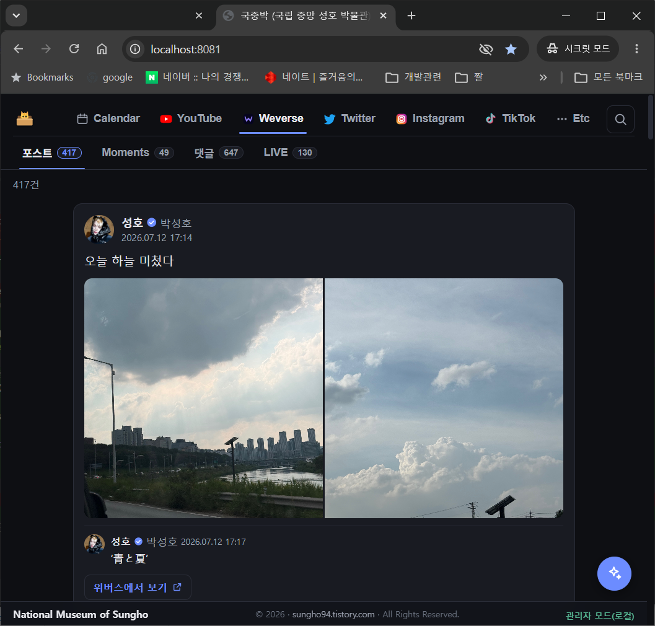655x626 pixels.
Task: Open Chrome three-dot menu
Action: [x=636, y=49]
